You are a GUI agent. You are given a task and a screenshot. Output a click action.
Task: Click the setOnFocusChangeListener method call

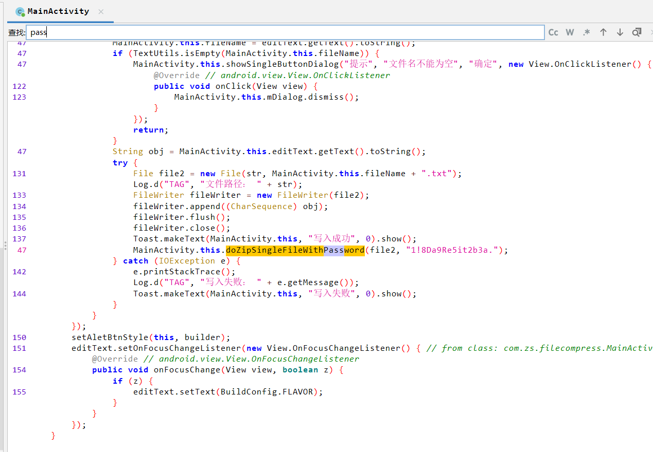(x=182, y=348)
